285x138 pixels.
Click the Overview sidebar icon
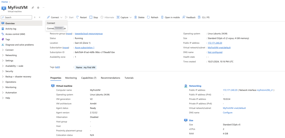(3, 23)
